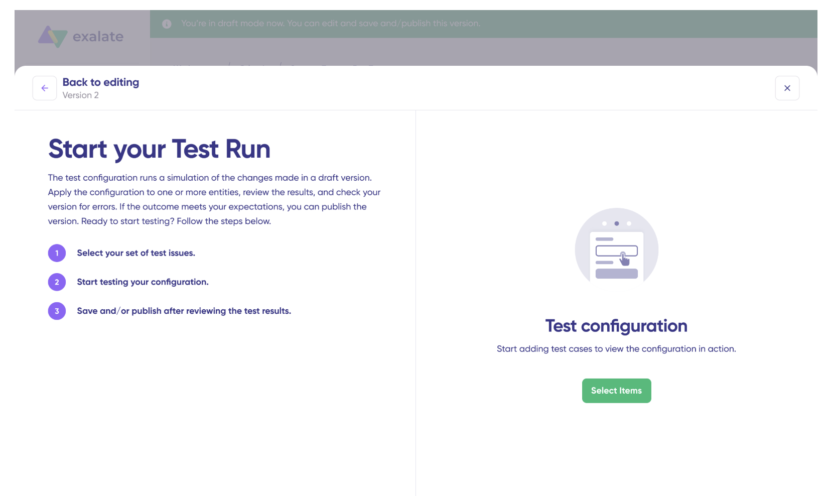This screenshot has height=496, width=826.
Task: Click the info icon in draft banner
Action: [x=167, y=24]
